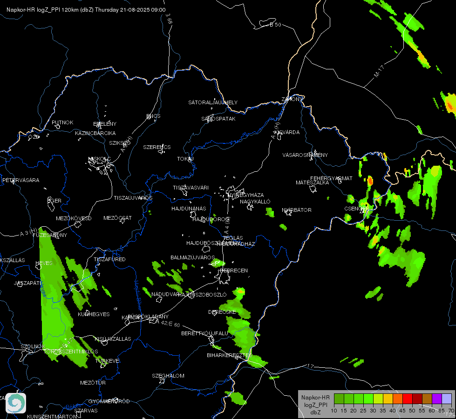Click the TISZAUJVAROS town label

133,198
